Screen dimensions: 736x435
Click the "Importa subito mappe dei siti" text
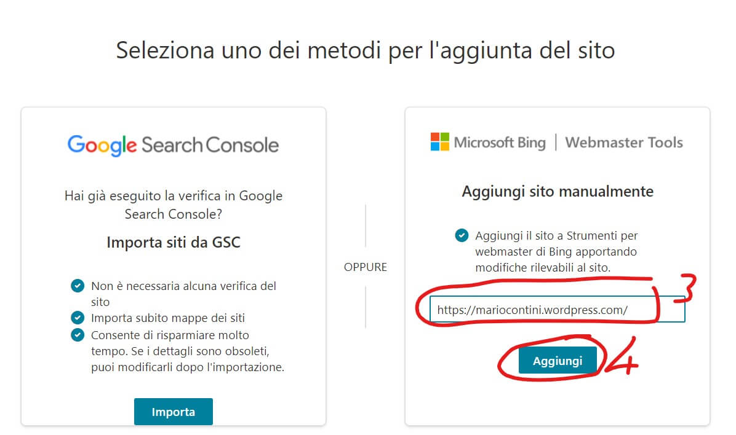(168, 318)
